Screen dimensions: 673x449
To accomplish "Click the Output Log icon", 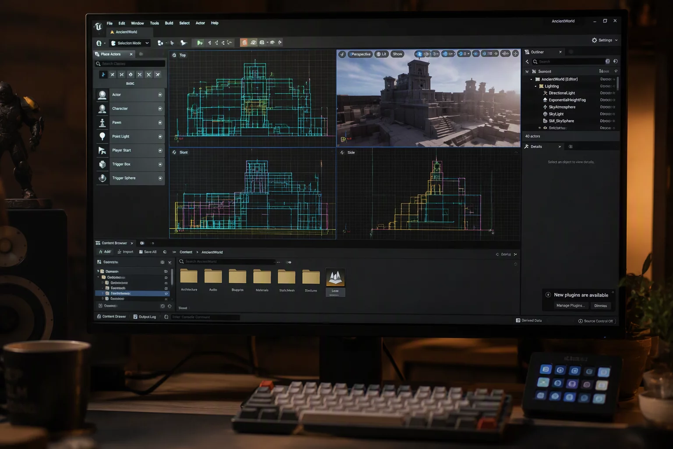I will [x=135, y=317].
